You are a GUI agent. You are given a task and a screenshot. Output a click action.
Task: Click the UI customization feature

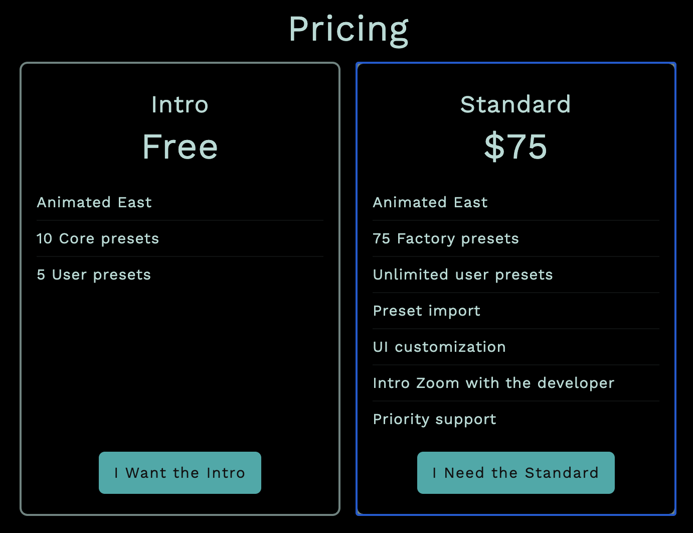click(439, 347)
